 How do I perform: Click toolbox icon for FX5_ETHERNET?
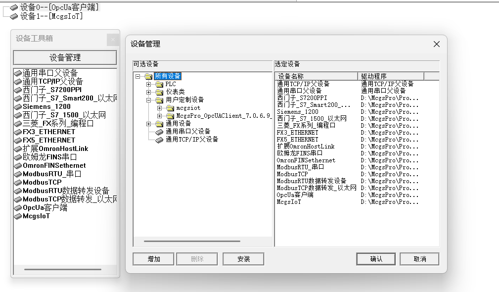18,141
